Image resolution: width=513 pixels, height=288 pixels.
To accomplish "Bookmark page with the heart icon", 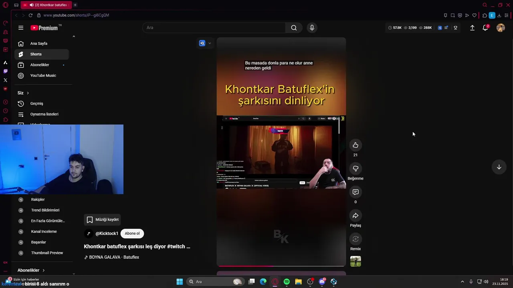I will tap(475, 15).
